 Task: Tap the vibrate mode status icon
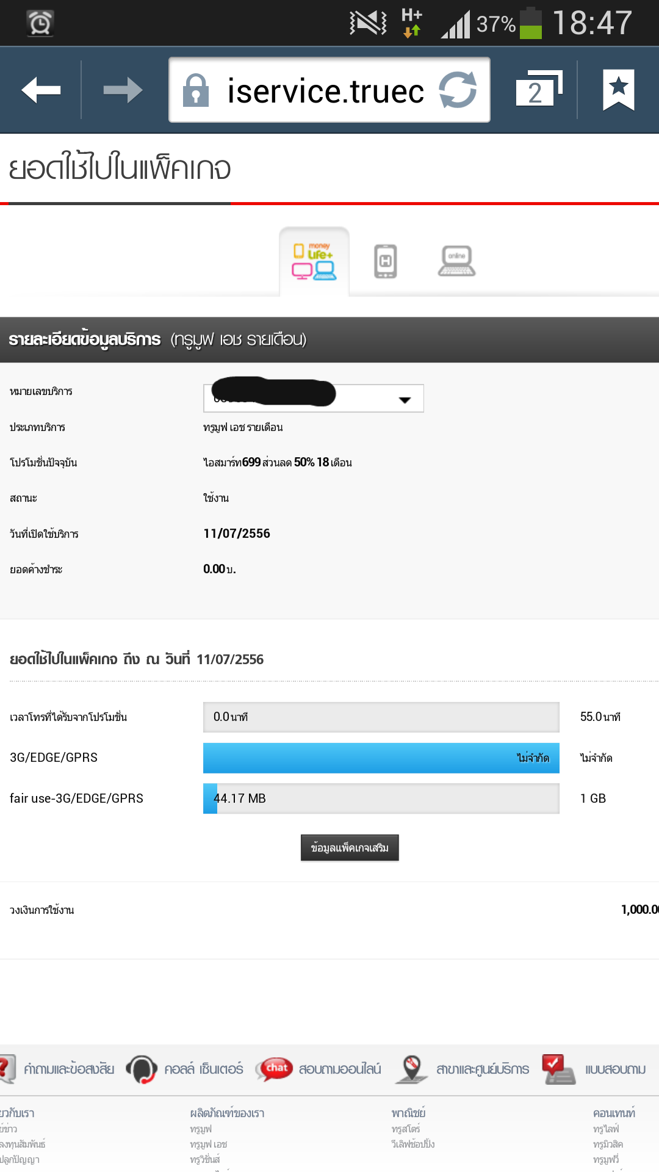pyautogui.click(x=368, y=23)
